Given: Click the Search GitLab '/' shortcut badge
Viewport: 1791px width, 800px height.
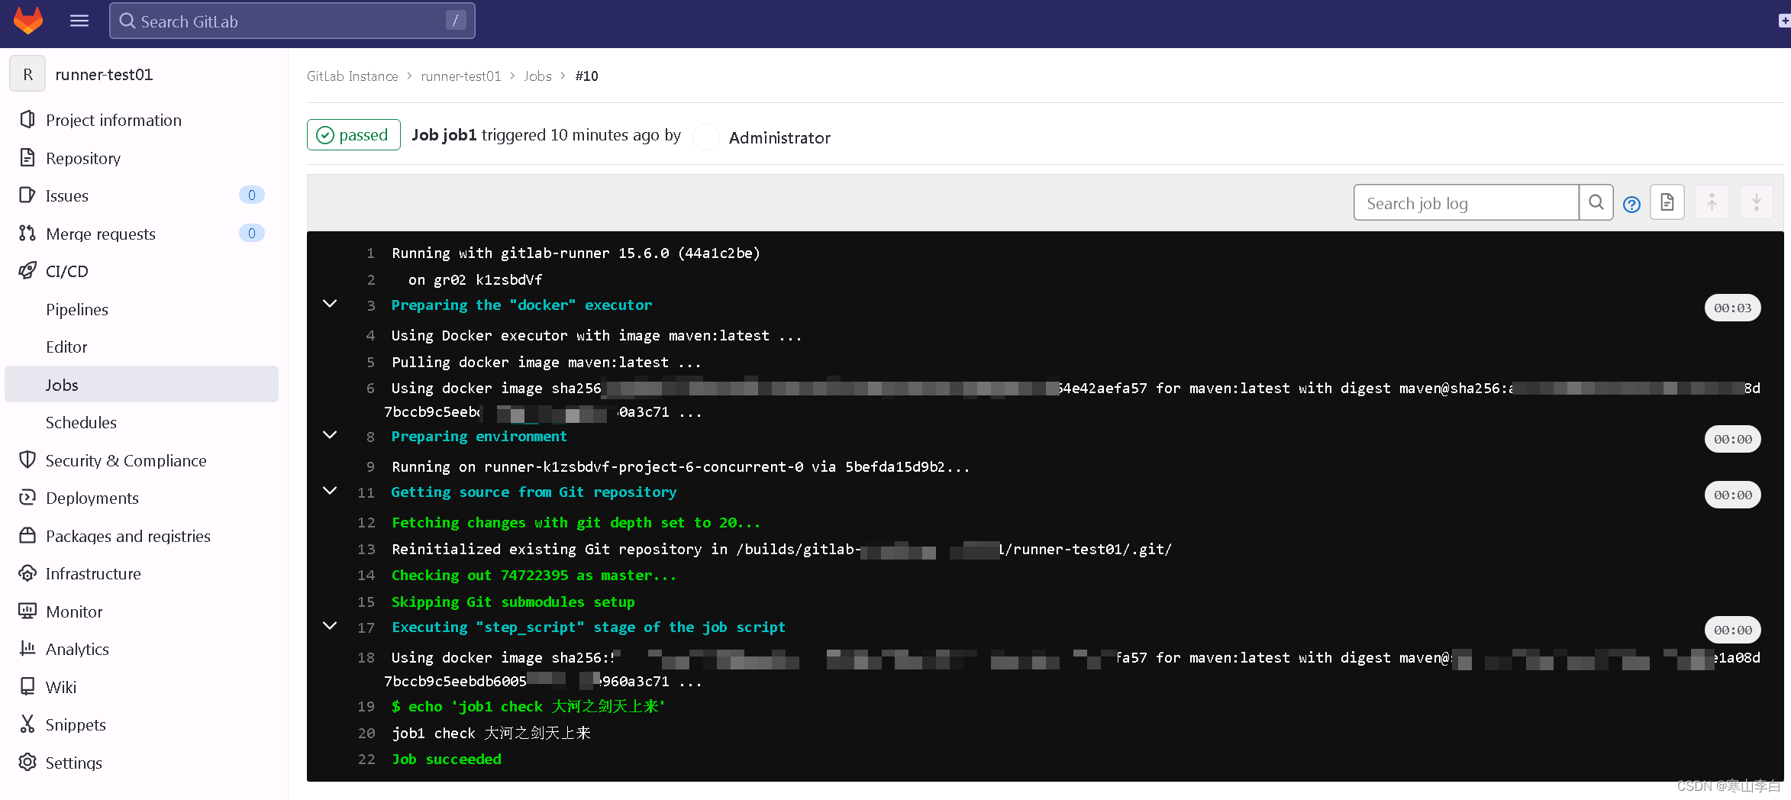Looking at the screenshot, I should (455, 21).
